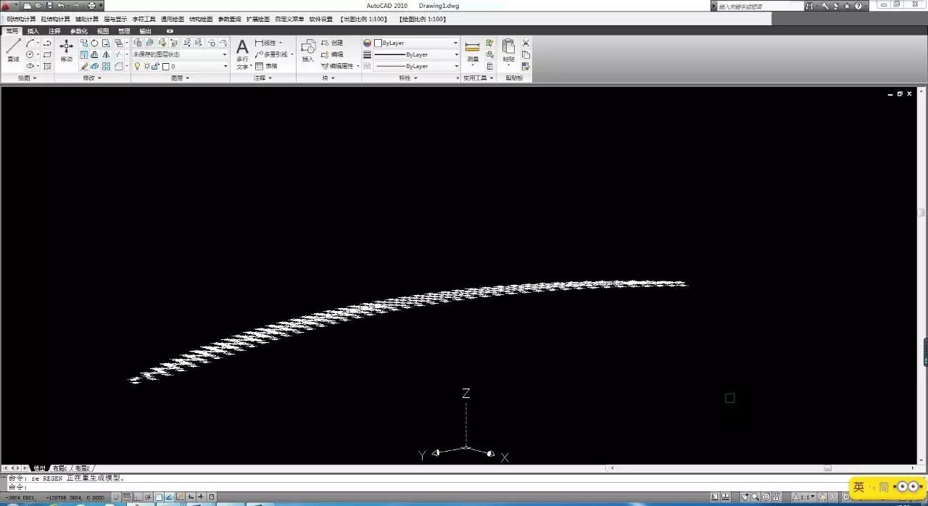Image resolution: width=928 pixels, height=506 pixels.
Task: Select the Rectangle tool in the draw panel
Action: (x=48, y=54)
